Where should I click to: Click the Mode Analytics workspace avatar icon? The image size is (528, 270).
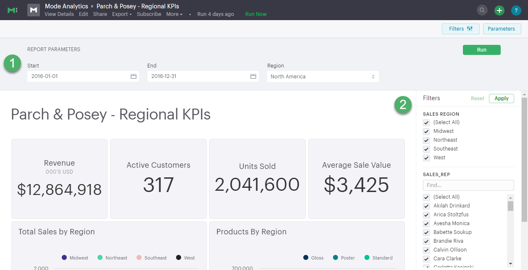pyautogui.click(x=34, y=10)
